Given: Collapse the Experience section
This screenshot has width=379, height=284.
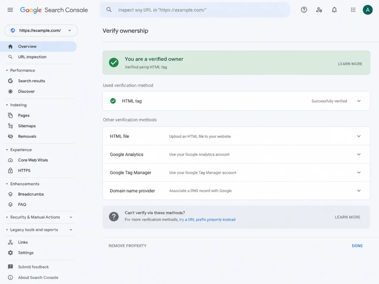Looking at the screenshot, I should click(x=7, y=150).
